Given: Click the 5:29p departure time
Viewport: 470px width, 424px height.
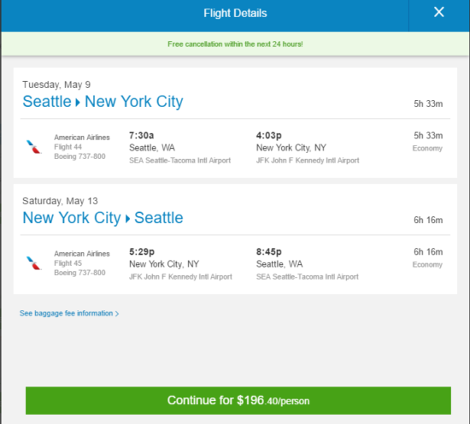Looking at the screenshot, I should point(142,252).
